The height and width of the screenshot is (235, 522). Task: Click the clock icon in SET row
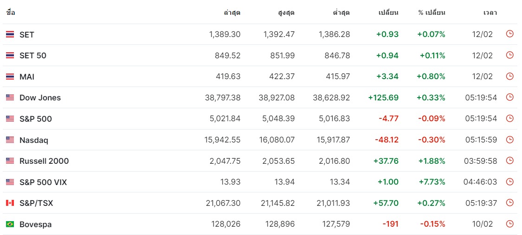point(509,34)
